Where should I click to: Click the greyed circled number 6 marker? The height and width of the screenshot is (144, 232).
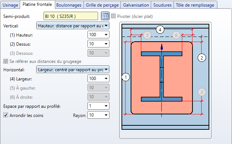click(x=176, y=35)
